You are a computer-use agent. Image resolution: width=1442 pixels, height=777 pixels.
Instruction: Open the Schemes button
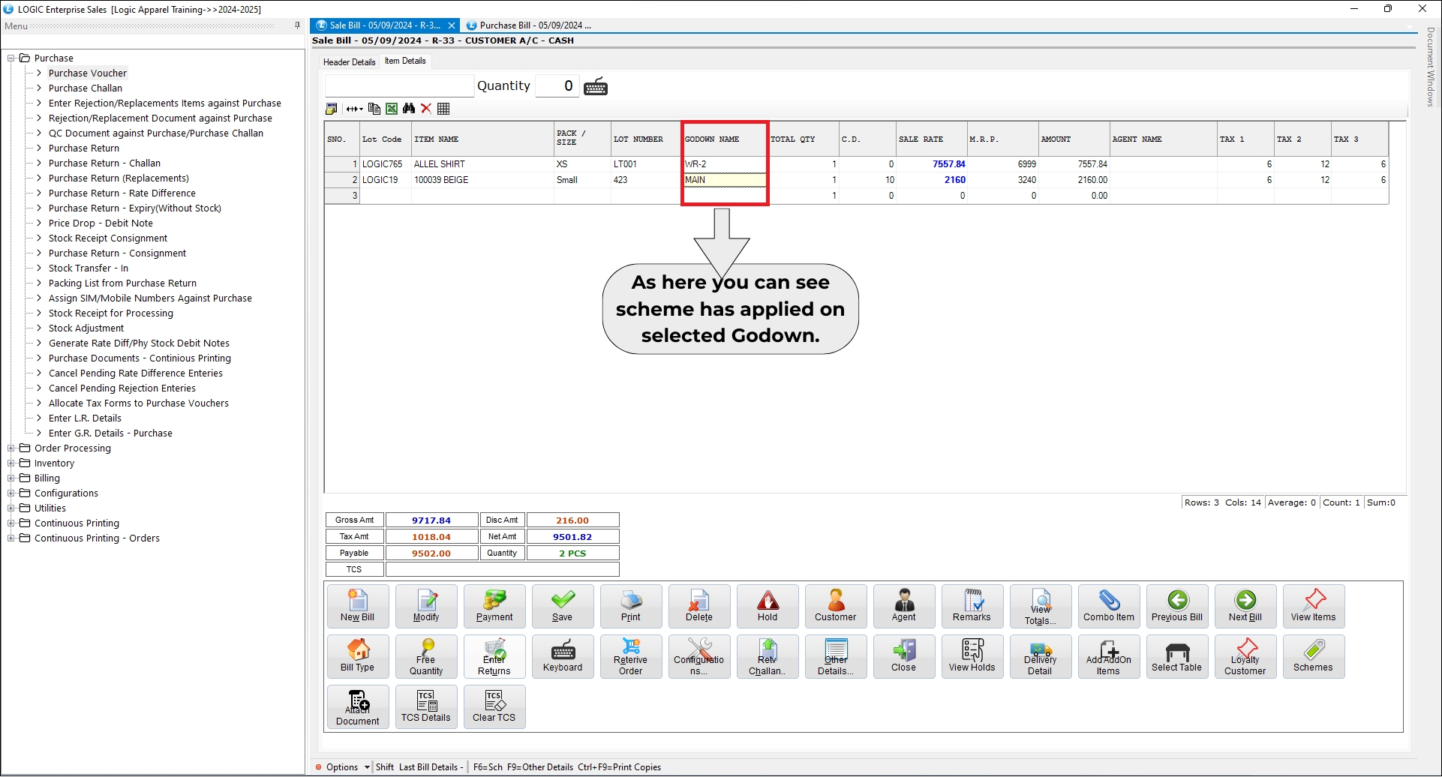coord(1313,656)
